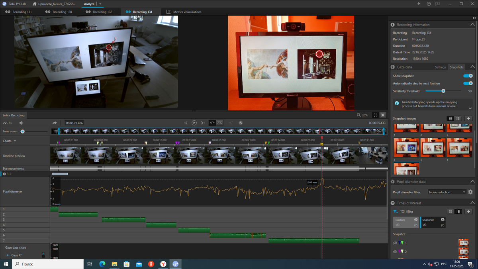Toggle the Show snapshot switch
This screenshot has width=478, height=269.
[468, 76]
